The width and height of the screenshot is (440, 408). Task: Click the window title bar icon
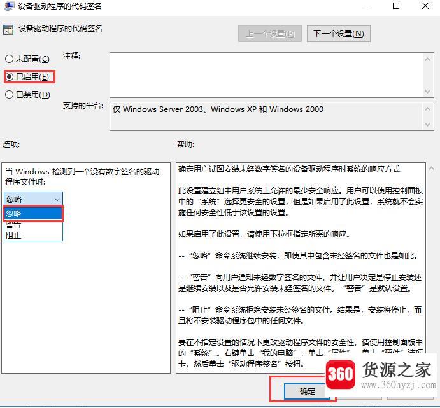10,5
